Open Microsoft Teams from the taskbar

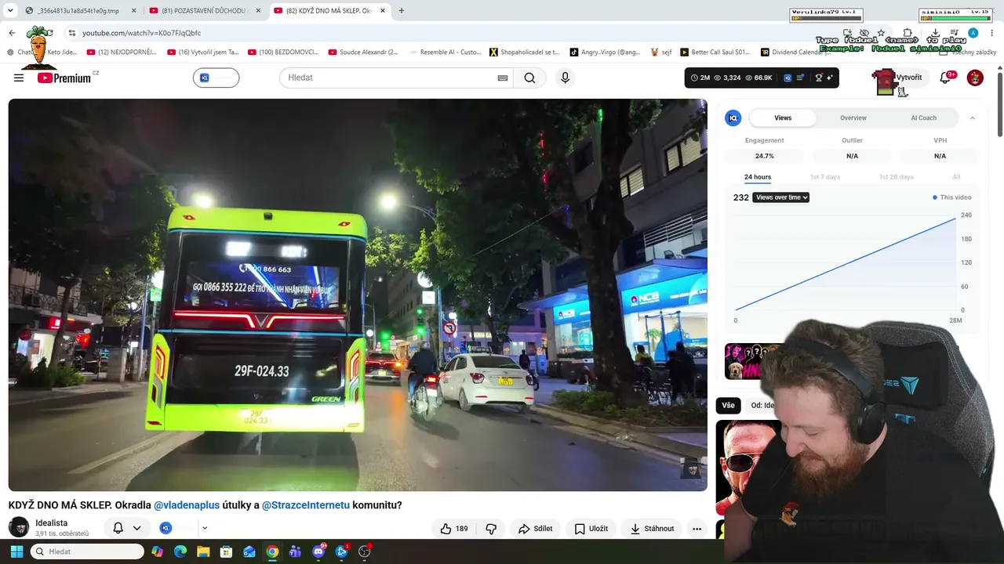click(x=295, y=551)
